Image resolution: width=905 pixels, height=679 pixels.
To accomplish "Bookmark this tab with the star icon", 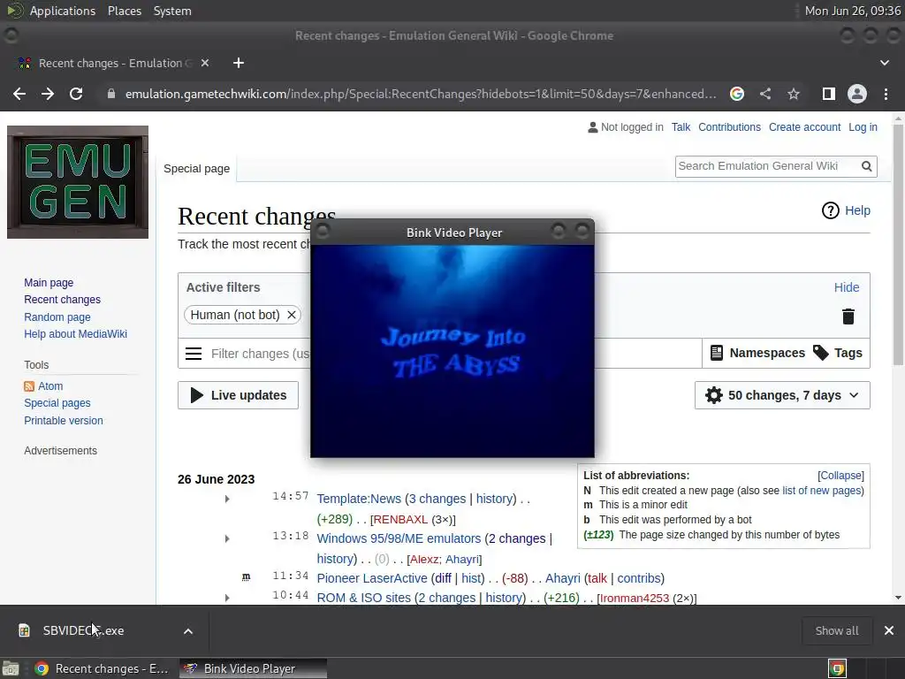I will tap(794, 94).
